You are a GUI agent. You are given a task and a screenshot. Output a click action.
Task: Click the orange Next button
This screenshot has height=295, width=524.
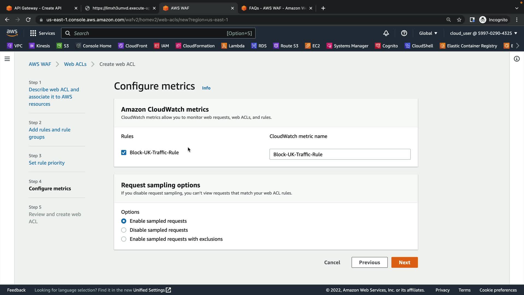click(x=404, y=262)
